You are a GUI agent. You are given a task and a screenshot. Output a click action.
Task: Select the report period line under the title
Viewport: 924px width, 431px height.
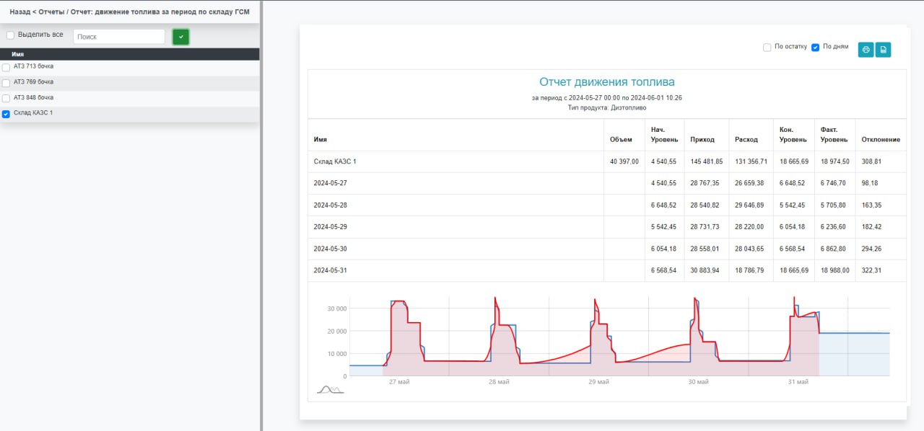point(607,97)
